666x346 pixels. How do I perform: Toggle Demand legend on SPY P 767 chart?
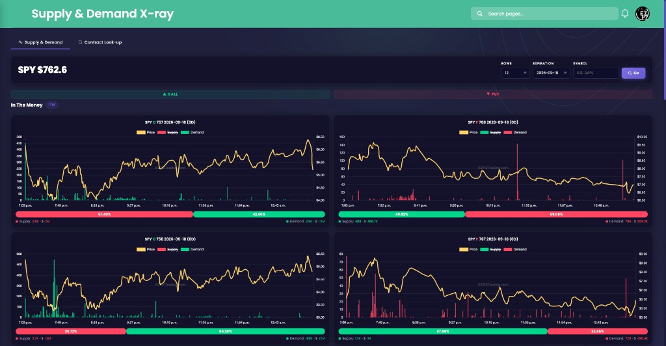515,250
